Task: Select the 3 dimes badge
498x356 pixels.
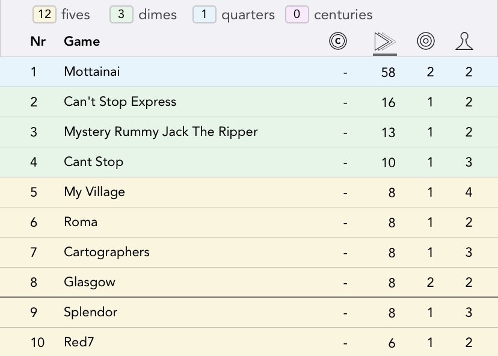Action: click(121, 14)
